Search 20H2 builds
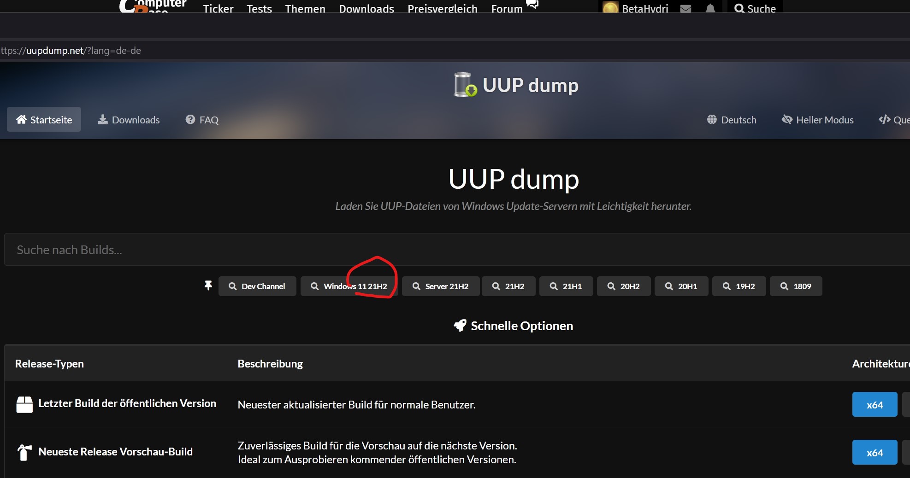The width and height of the screenshot is (910, 478). (x=624, y=286)
